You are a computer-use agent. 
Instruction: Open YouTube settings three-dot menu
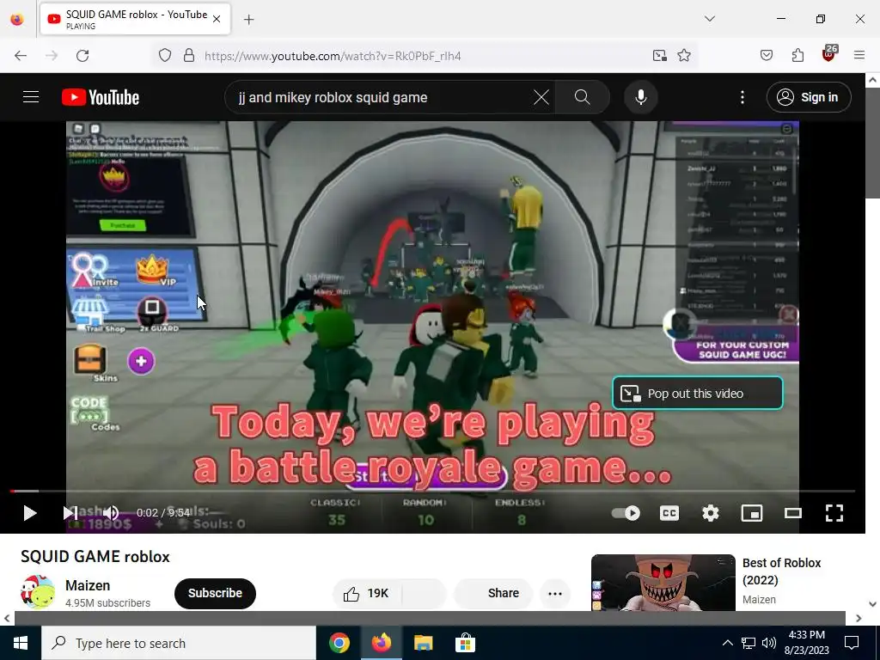[x=742, y=97]
